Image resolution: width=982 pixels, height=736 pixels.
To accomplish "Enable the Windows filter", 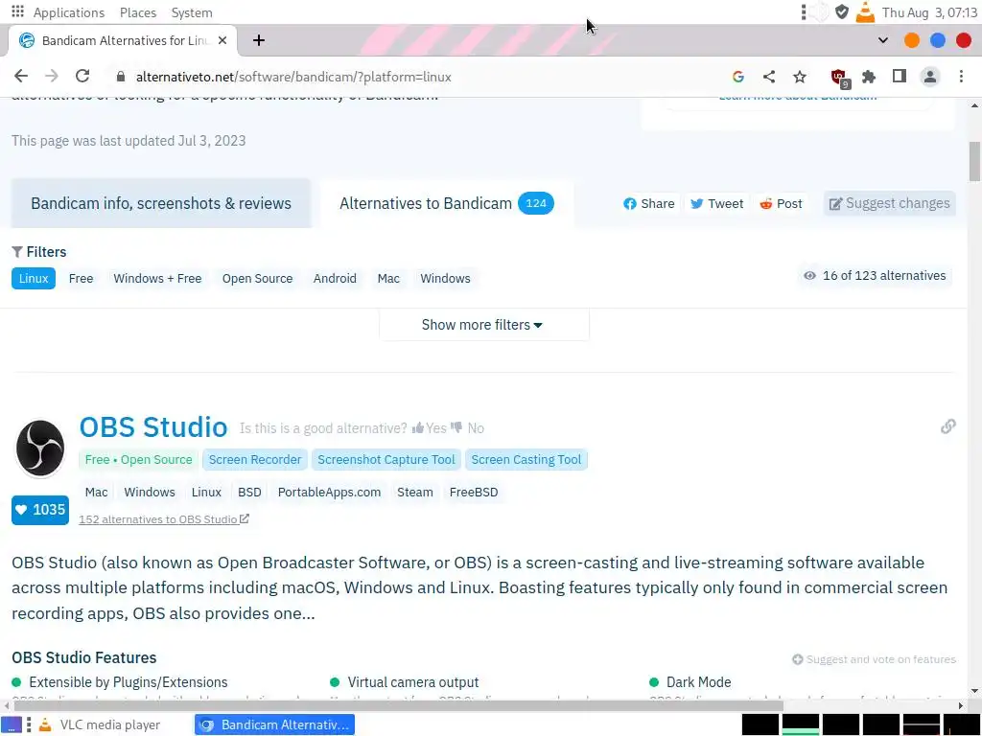I will 445,279.
